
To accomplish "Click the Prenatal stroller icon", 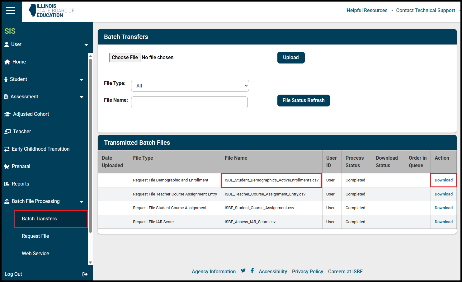I will [7, 167].
